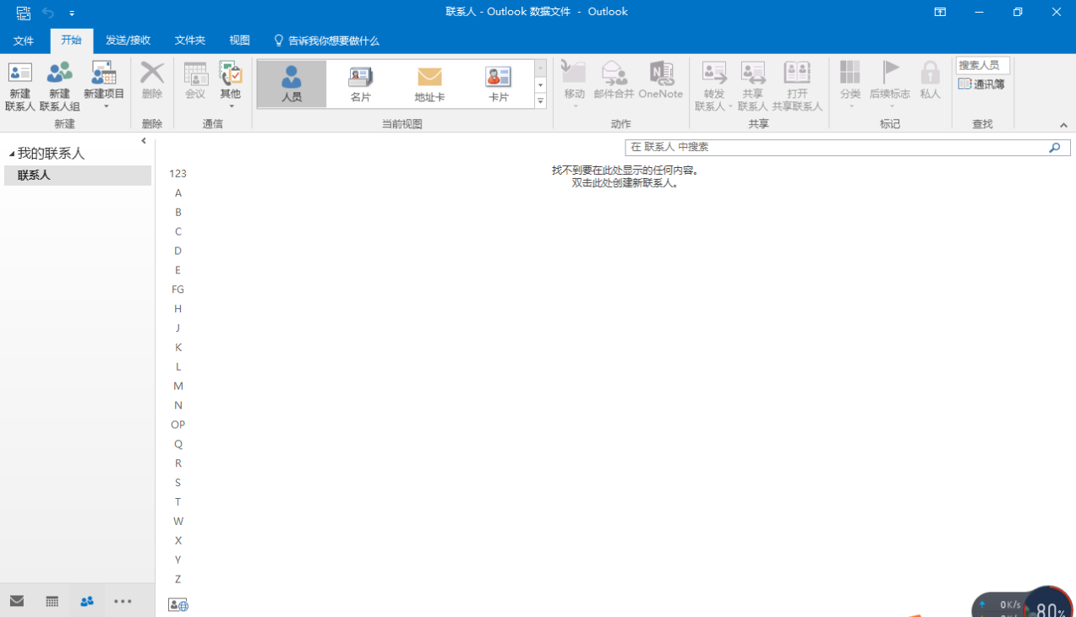1076x617 pixels.
Task: Click 告诉我你想要做什么 box
Action: [x=327, y=41]
